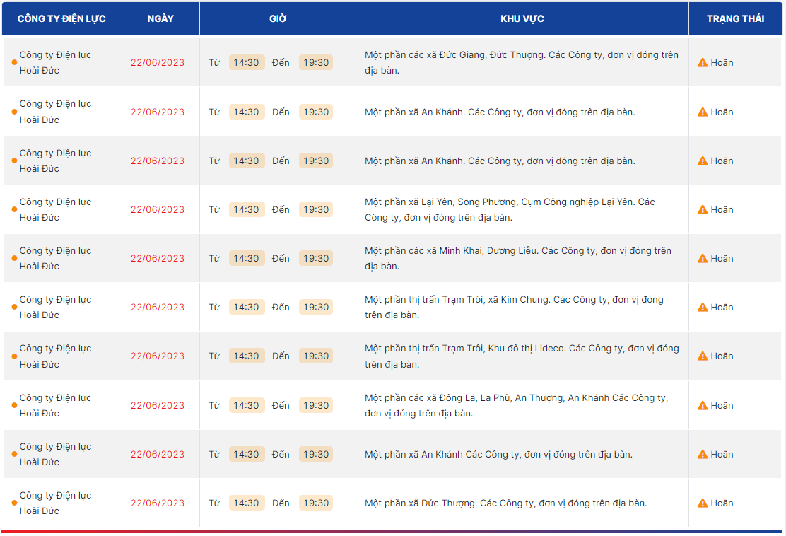Click the 22/06/2023 date in the Minh Khai row
This screenshot has height=536, width=786.
158,258
